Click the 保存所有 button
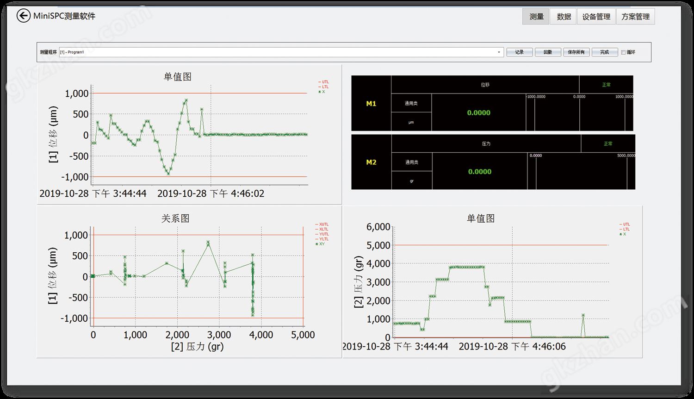This screenshot has height=399, width=694. coord(576,52)
